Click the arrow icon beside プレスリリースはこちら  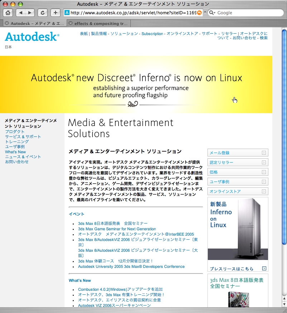tap(264, 269)
